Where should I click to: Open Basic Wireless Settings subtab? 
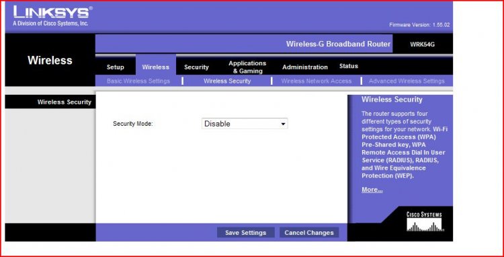click(138, 81)
